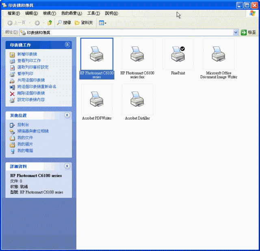Open the 我的圖片 link

click(25, 144)
